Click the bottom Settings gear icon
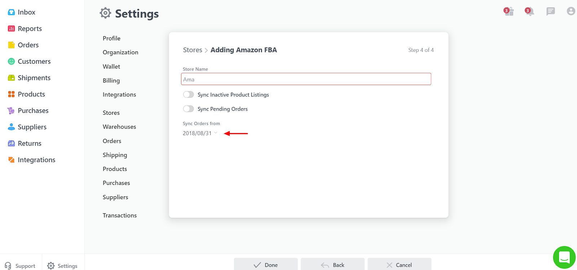577x270 pixels. tap(51, 266)
